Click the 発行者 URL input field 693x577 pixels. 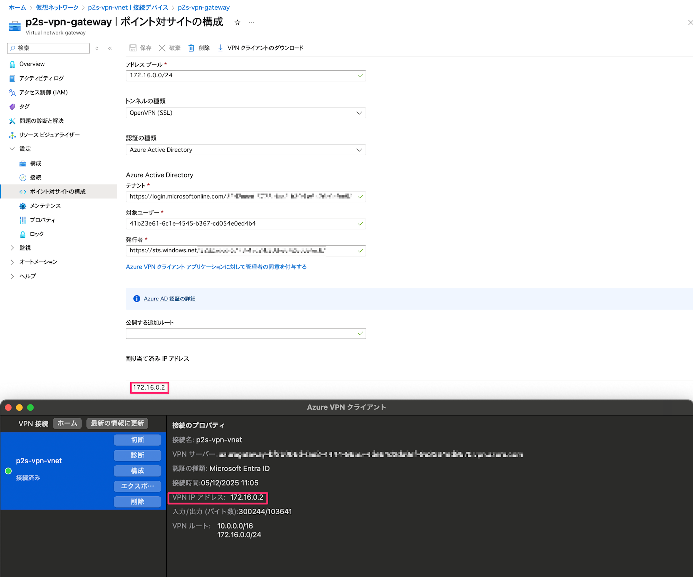(x=246, y=251)
